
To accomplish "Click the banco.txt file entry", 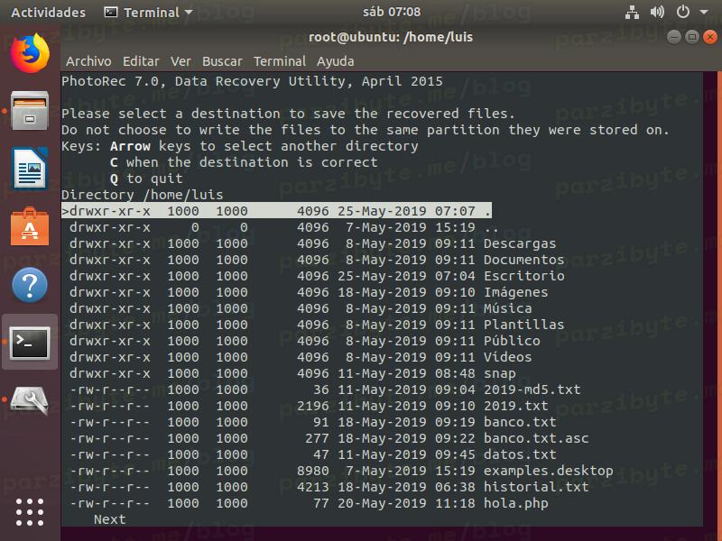I will coord(312,422).
